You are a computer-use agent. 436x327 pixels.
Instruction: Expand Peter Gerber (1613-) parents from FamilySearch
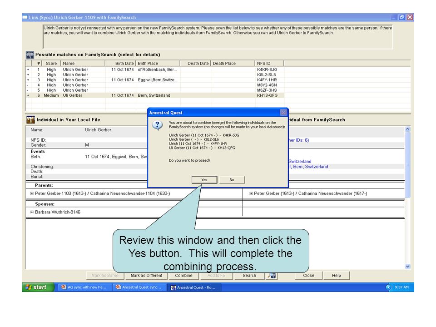point(251,193)
